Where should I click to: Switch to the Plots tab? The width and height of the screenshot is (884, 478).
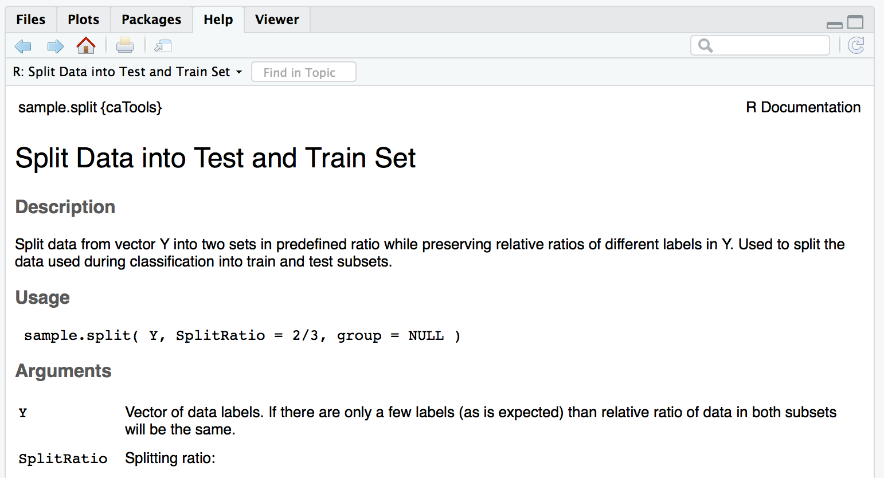tap(84, 19)
